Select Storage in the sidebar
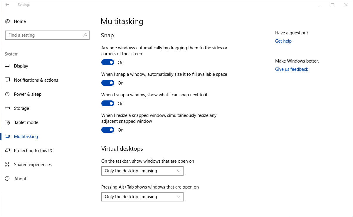The height and width of the screenshot is (217, 353). [x=21, y=108]
